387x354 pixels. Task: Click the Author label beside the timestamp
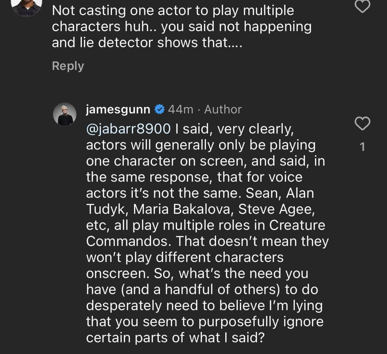(223, 109)
